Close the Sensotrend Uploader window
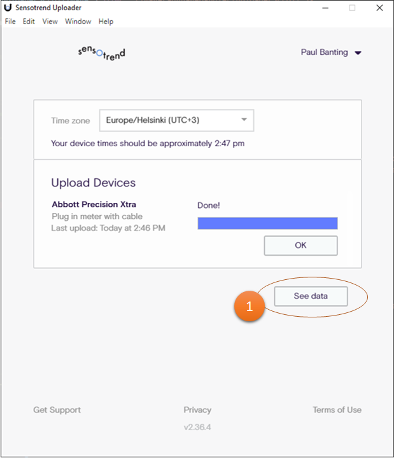394x458 pixels. coord(379,8)
